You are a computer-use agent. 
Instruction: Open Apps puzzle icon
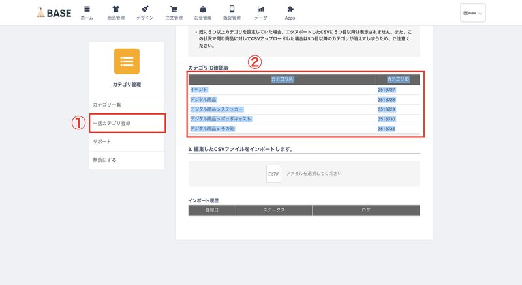[x=290, y=9]
